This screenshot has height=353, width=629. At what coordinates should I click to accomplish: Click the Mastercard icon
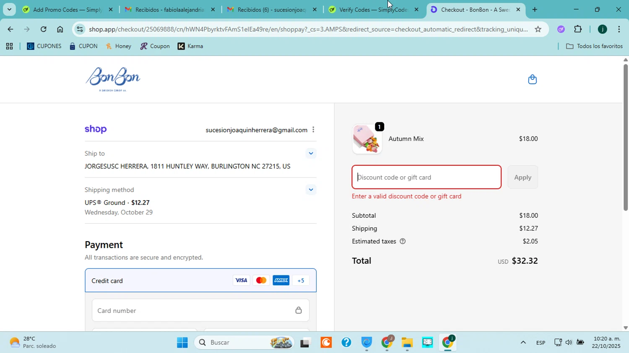(261, 281)
